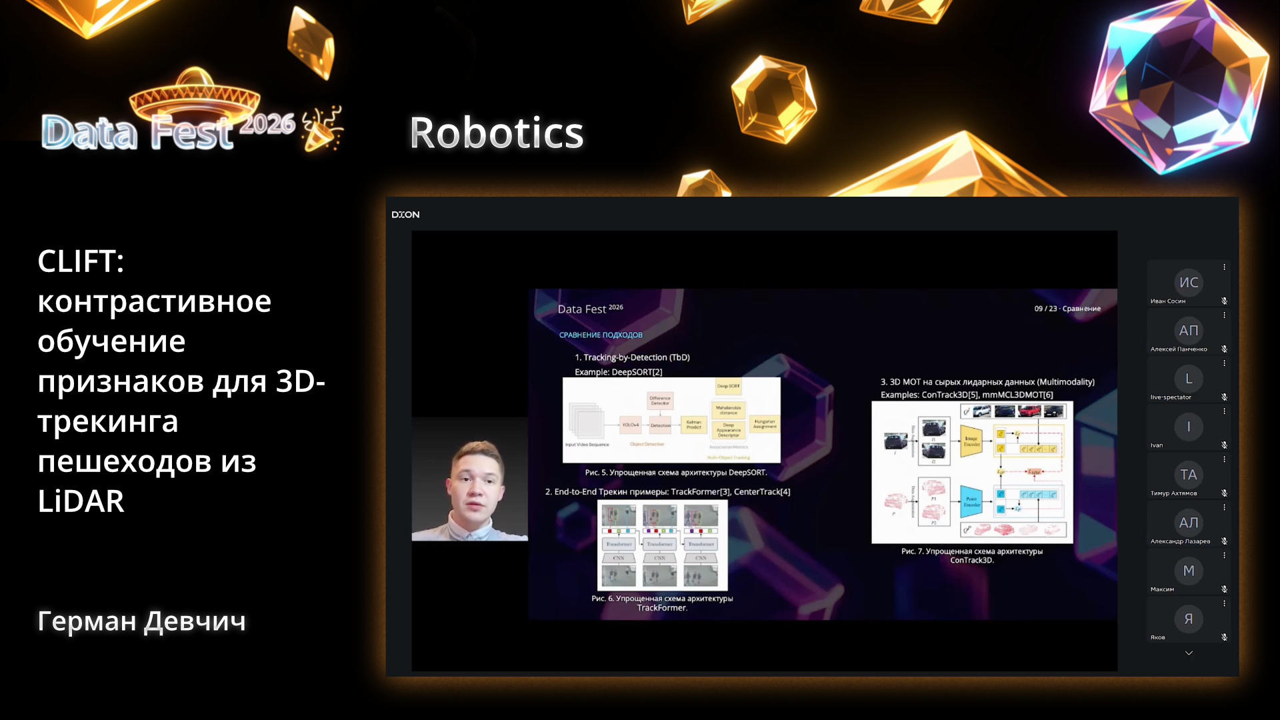
Task: Click the 'СРАВНЕНИЕ ПОДХОДОВ' slide heading
Action: [x=601, y=335]
